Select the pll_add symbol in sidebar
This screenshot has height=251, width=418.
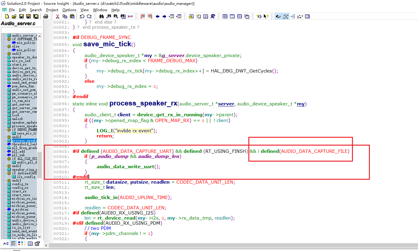pos(18,151)
